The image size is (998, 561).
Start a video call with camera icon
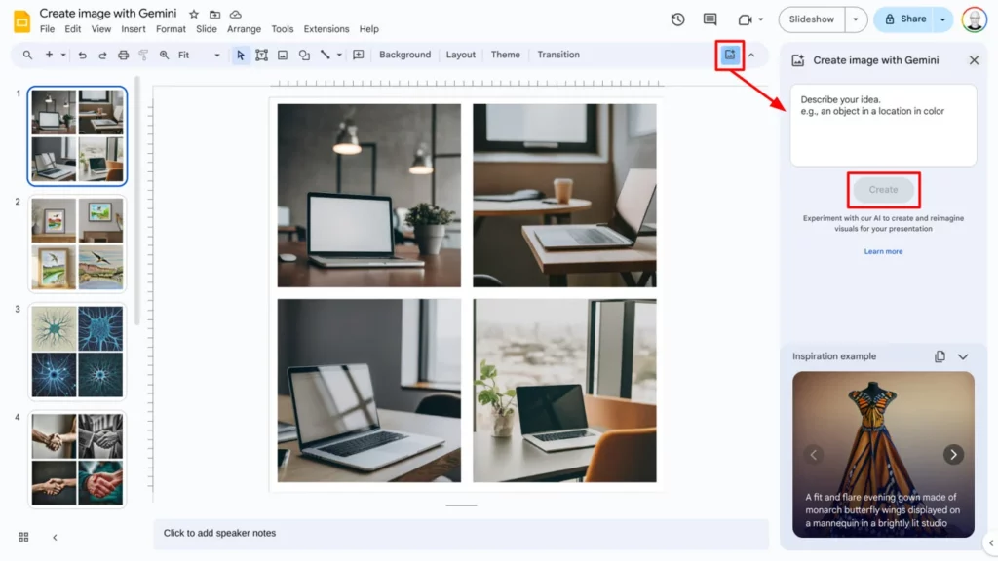pyautogui.click(x=745, y=19)
